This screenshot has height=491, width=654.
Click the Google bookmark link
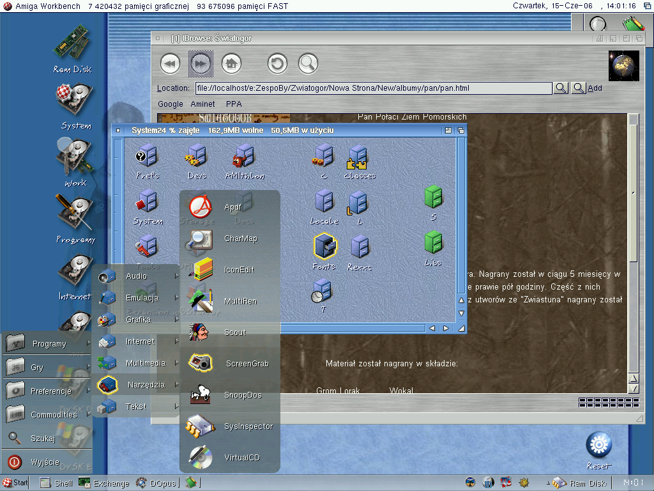(170, 104)
